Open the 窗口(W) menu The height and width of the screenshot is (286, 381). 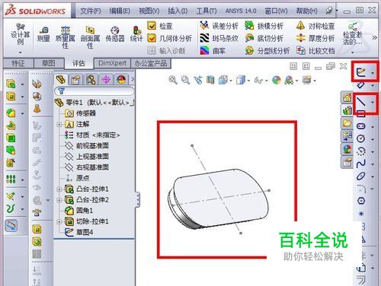(276, 11)
